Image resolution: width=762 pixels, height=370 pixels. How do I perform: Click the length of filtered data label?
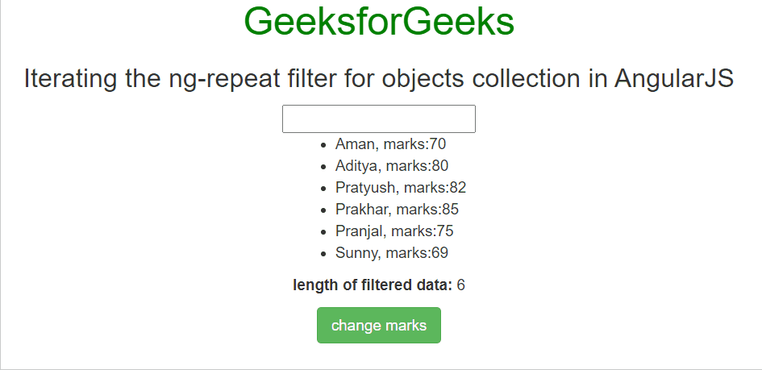tap(373, 285)
